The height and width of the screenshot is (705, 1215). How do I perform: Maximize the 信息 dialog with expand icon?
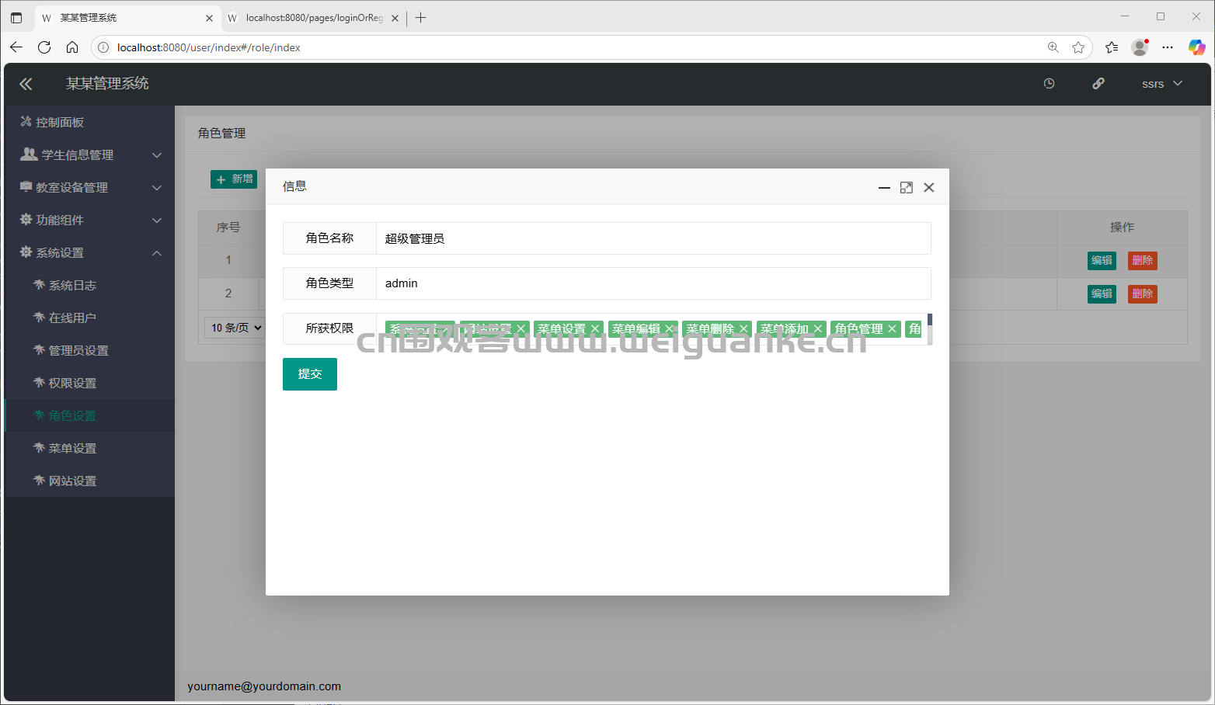(x=906, y=187)
